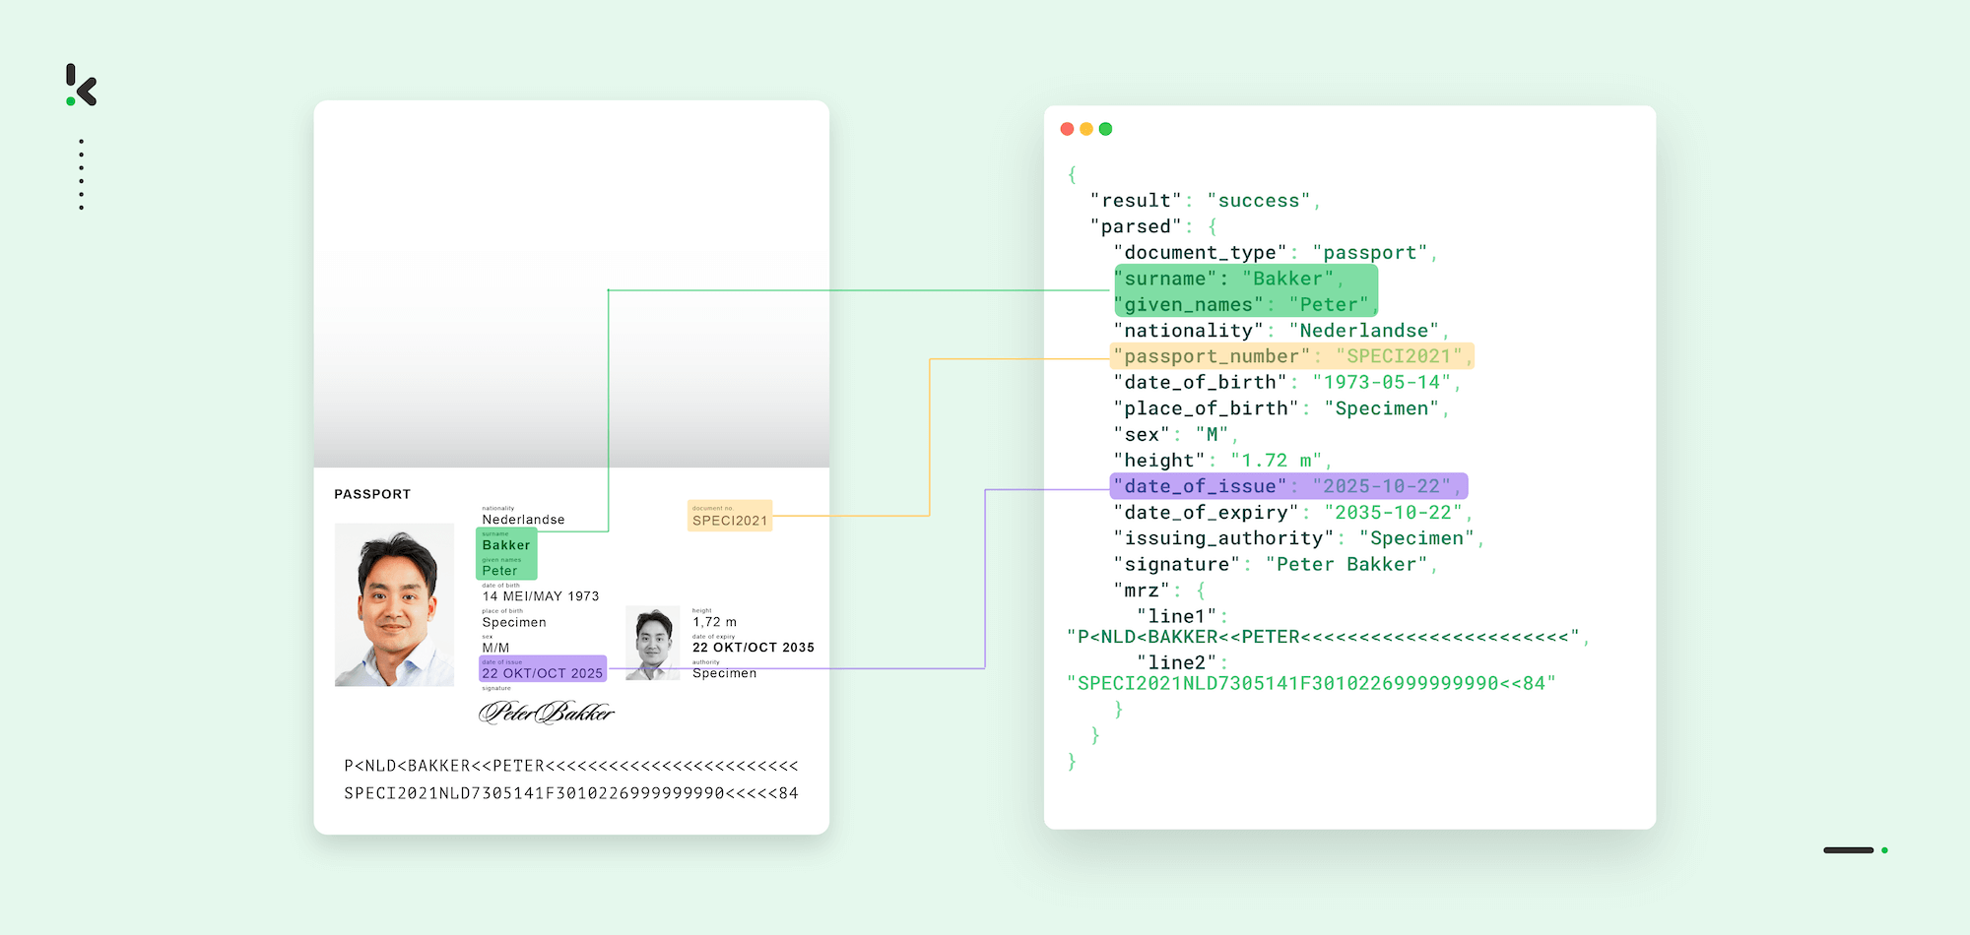The width and height of the screenshot is (1970, 935).
Task: Click the first MRZ line on the passport
Action: [x=570, y=766]
